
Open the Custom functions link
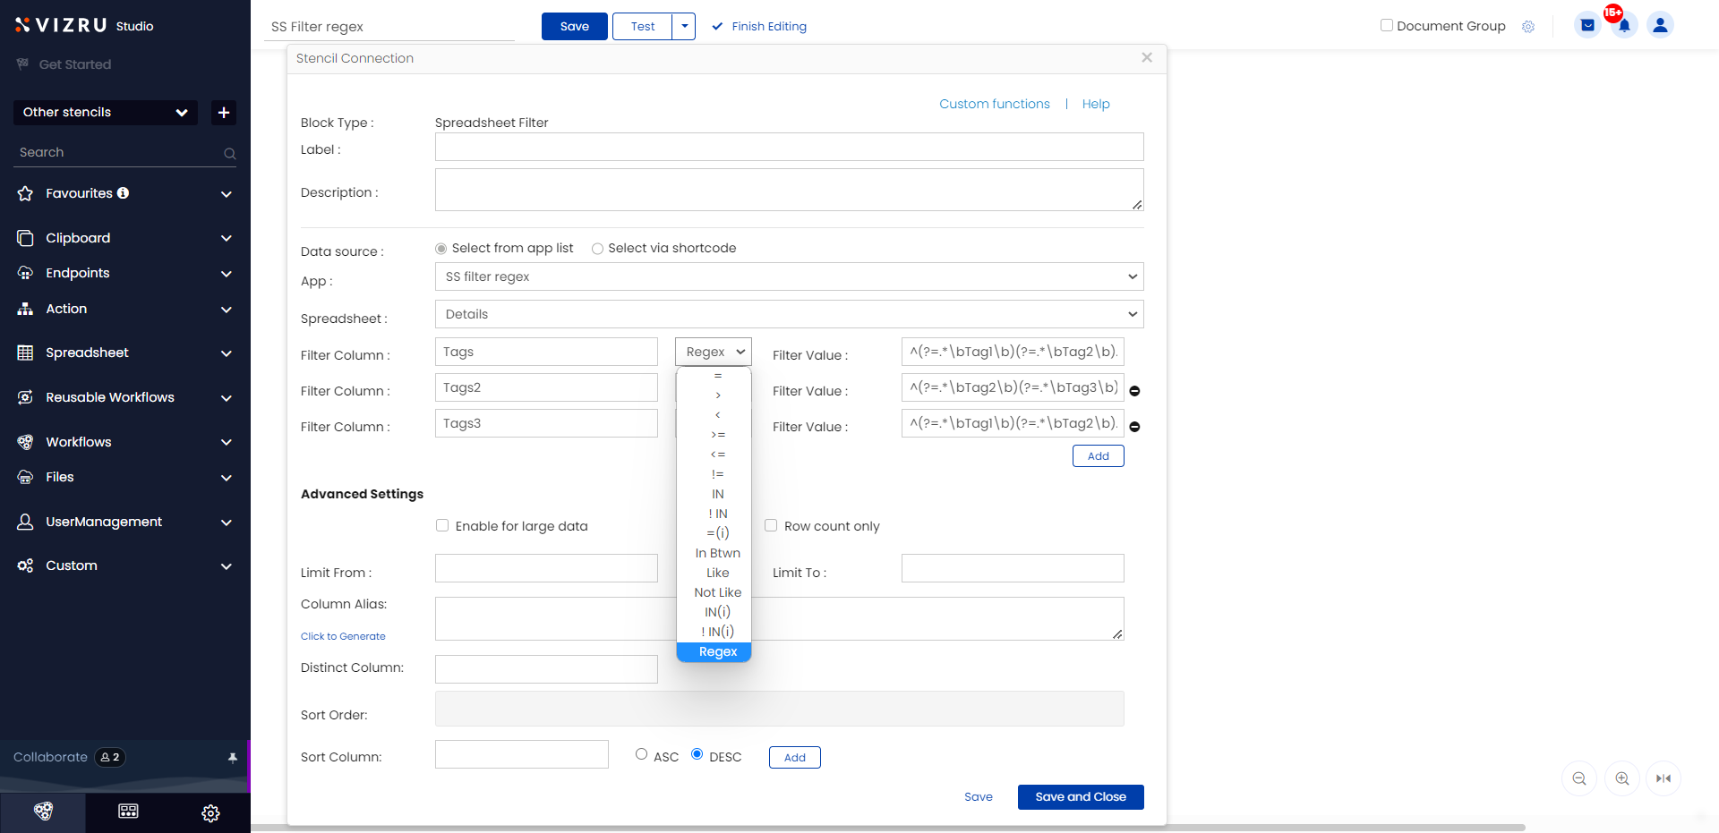[x=995, y=104]
